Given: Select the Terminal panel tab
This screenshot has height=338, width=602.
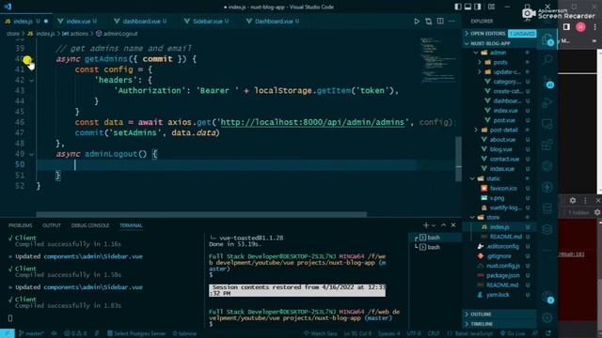Looking at the screenshot, I should coord(131,225).
